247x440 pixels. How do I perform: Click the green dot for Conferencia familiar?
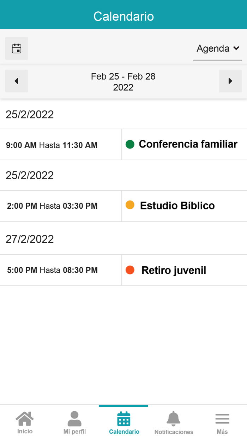point(130,144)
